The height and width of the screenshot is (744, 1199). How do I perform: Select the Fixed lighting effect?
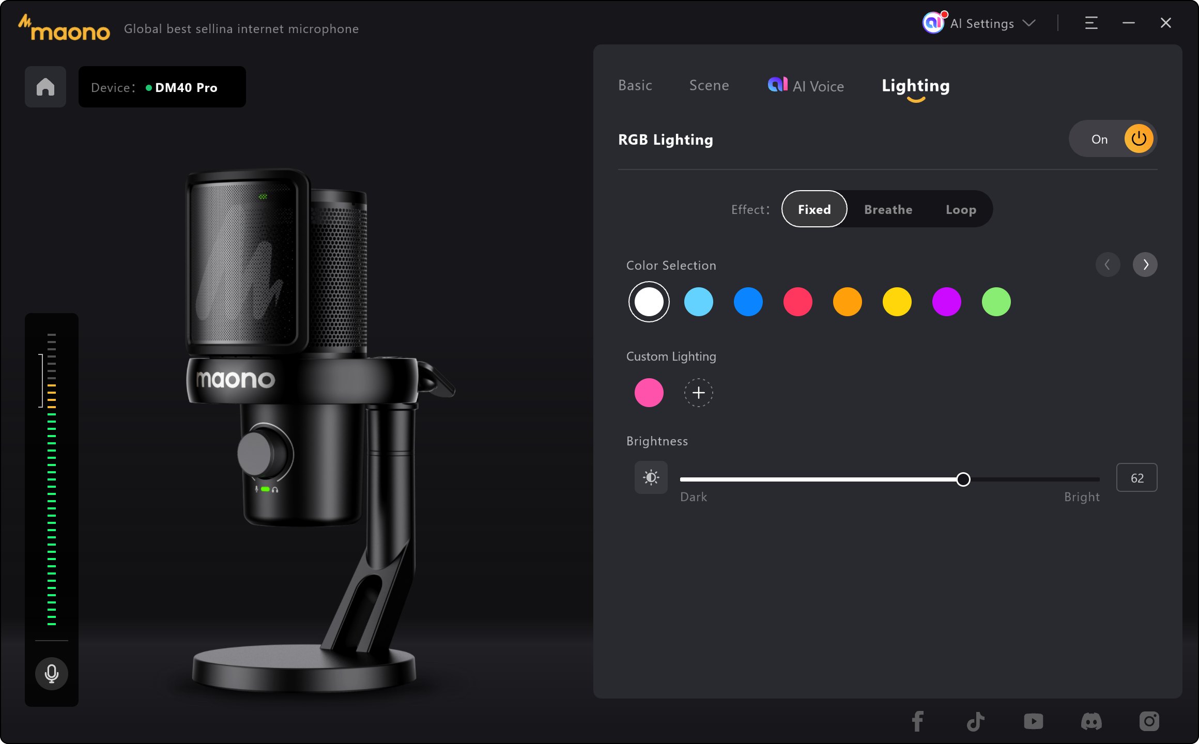pyautogui.click(x=814, y=209)
